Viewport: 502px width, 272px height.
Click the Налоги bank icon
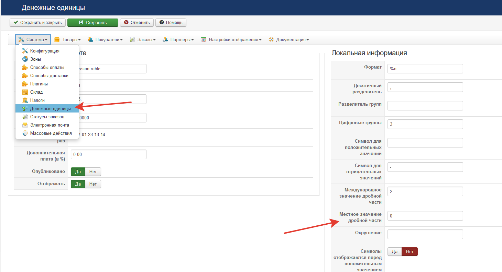[25, 100]
